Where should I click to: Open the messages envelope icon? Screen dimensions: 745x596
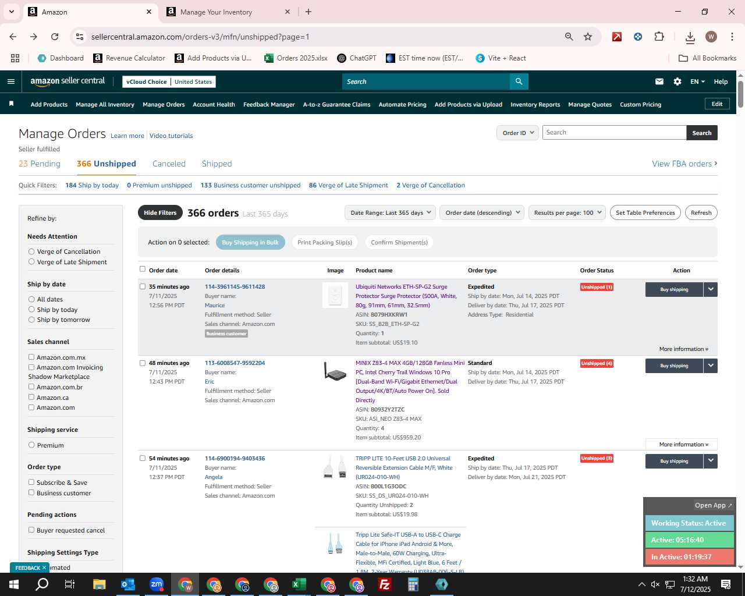tap(659, 81)
